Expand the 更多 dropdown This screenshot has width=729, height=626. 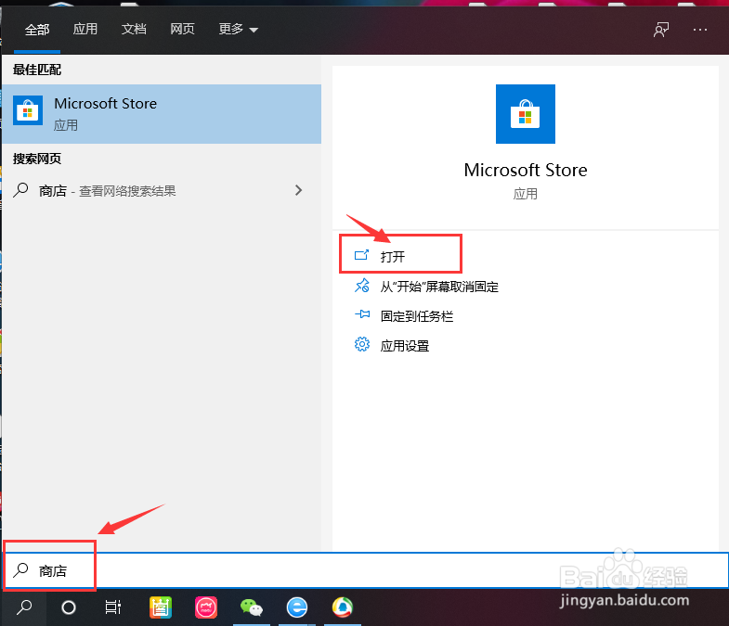238,30
